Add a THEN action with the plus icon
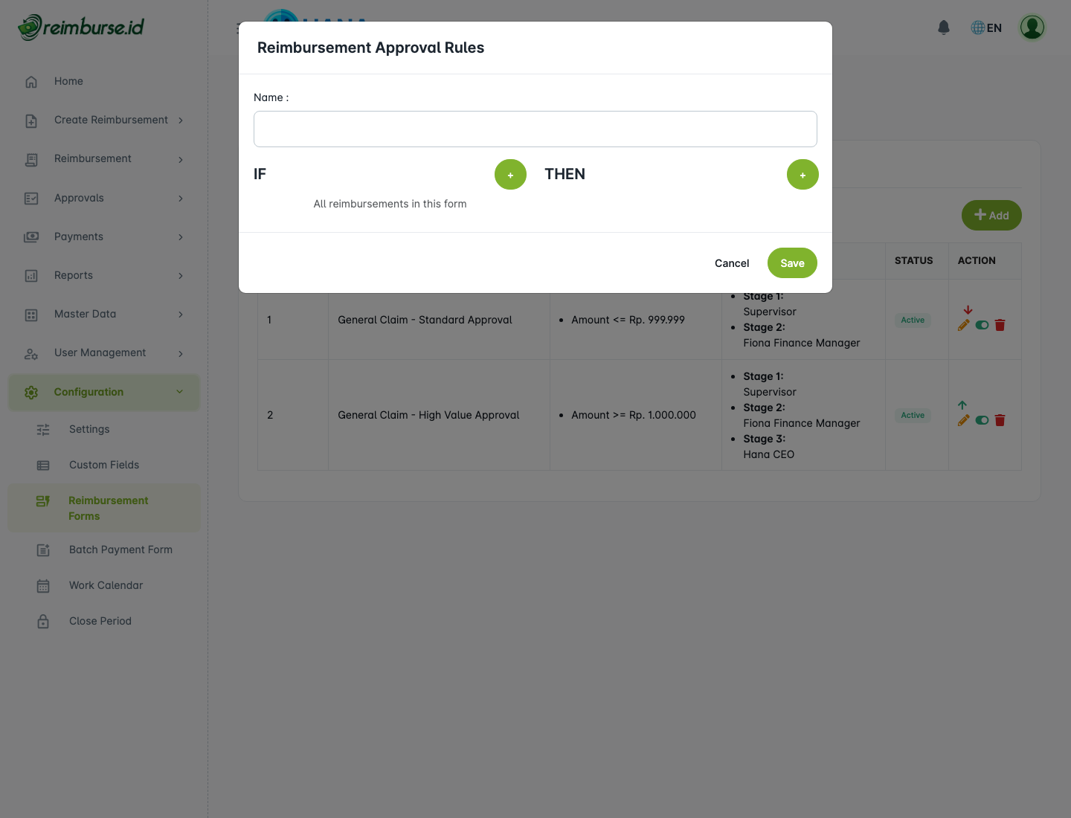 click(x=803, y=174)
